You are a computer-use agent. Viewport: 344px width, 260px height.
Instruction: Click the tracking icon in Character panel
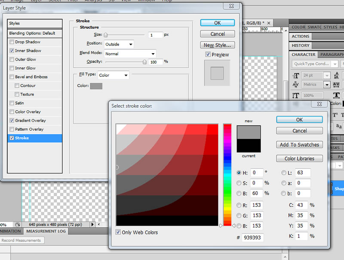point(336,85)
